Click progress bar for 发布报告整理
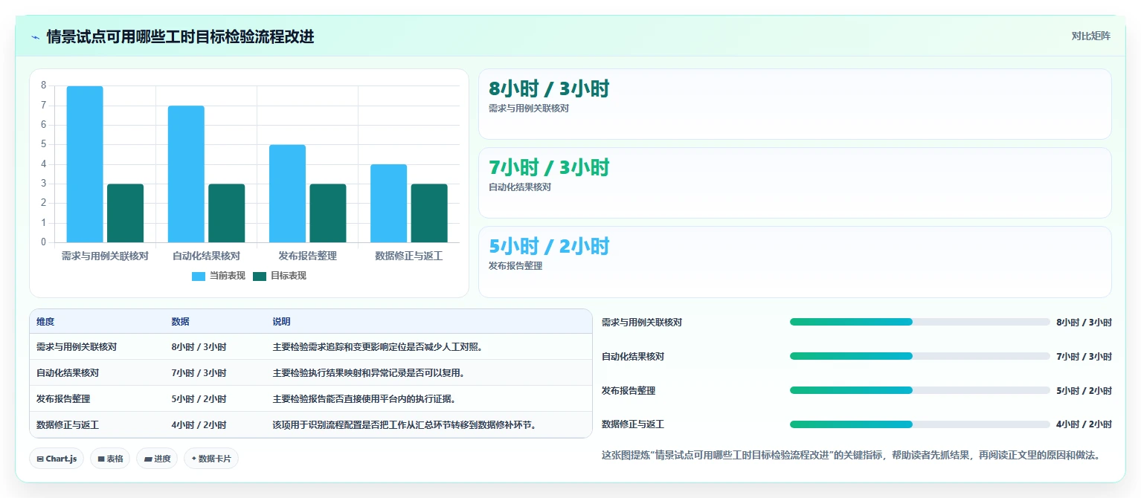This screenshot has height=498, width=1141. (x=919, y=390)
